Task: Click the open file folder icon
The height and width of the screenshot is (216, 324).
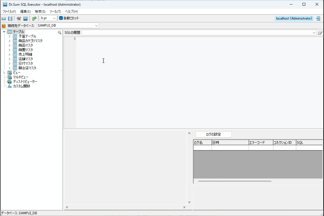Action: coord(4,18)
